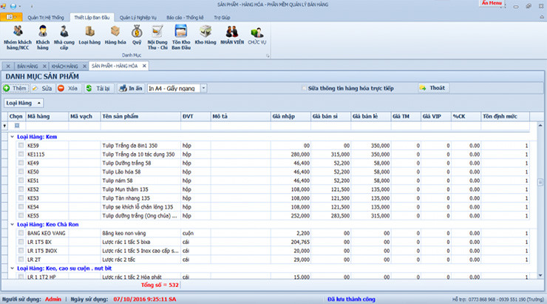
Task: Click the scrollbar up arrow
Action: click(x=540, y=125)
